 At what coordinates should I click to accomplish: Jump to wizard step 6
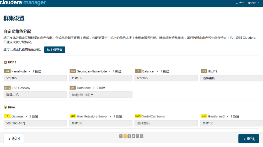141,136
